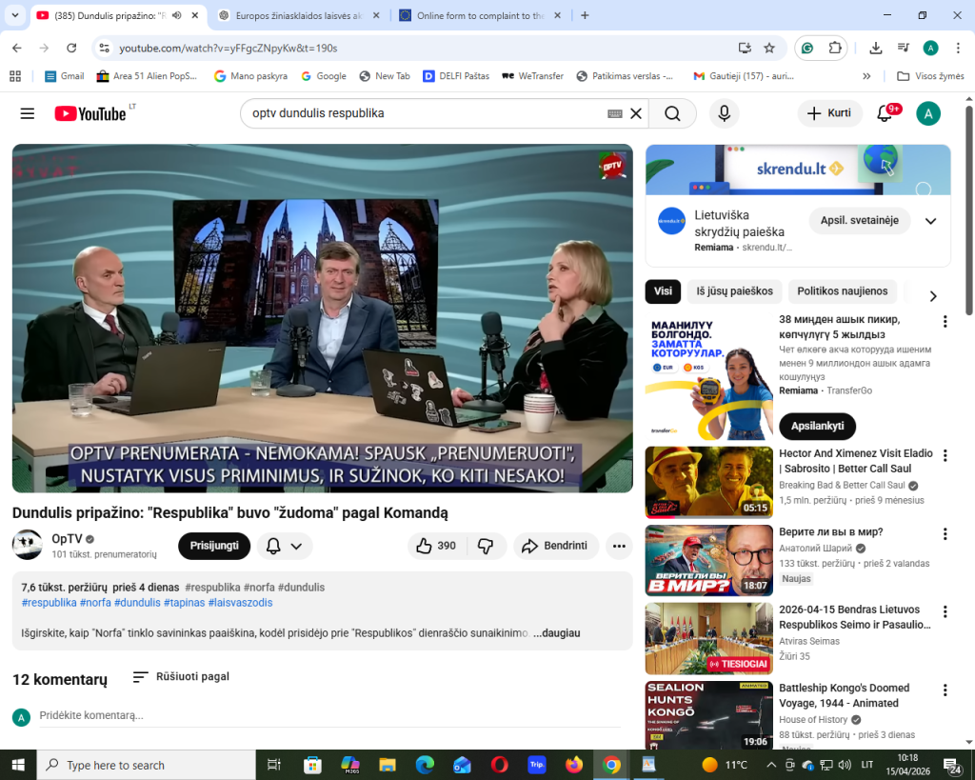Screen dimensions: 975x780
Task: Show hidden system tray icons
Action: point(771,765)
